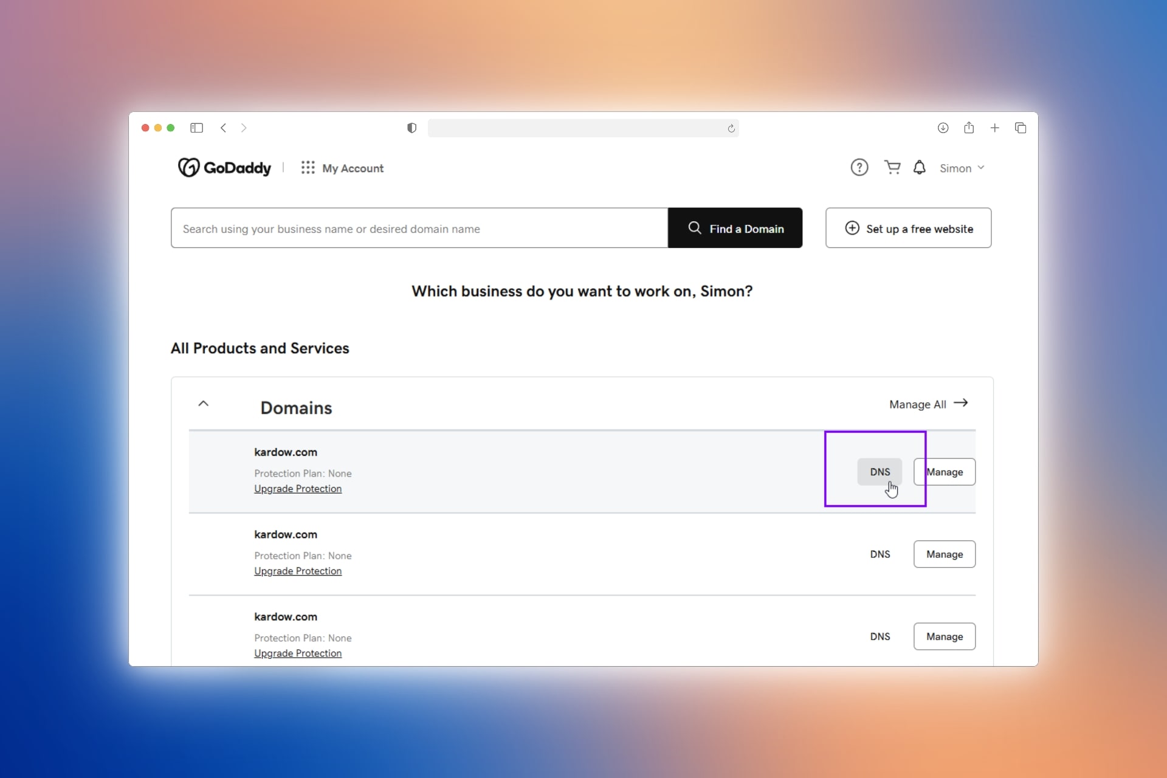
Task: Open a new browser tab
Action: pyautogui.click(x=994, y=128)
